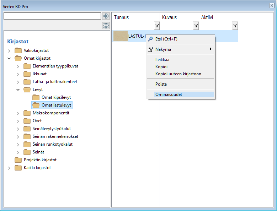Expand the Makrokomponentit folder
This screenshot has width=277, height=211.
[18, 113]
